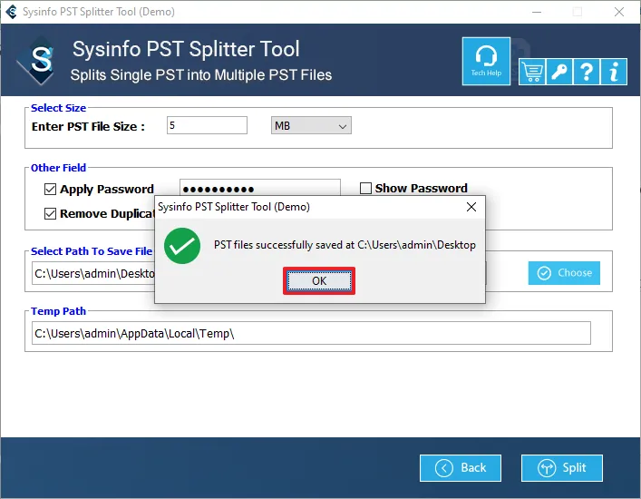Screen dimensions: 641x499
Task: Close the success message dialog
Action: tap(471, 207)
